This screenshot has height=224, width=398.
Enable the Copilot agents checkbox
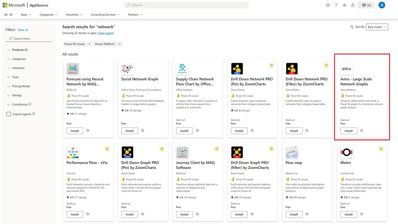9,114
